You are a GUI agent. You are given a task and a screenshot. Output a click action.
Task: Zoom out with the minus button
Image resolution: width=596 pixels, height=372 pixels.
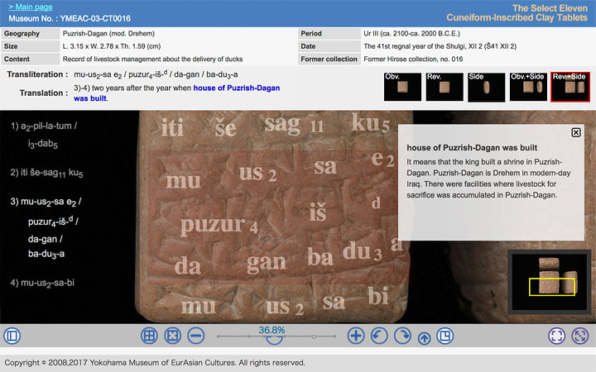(x=196, y=336)
